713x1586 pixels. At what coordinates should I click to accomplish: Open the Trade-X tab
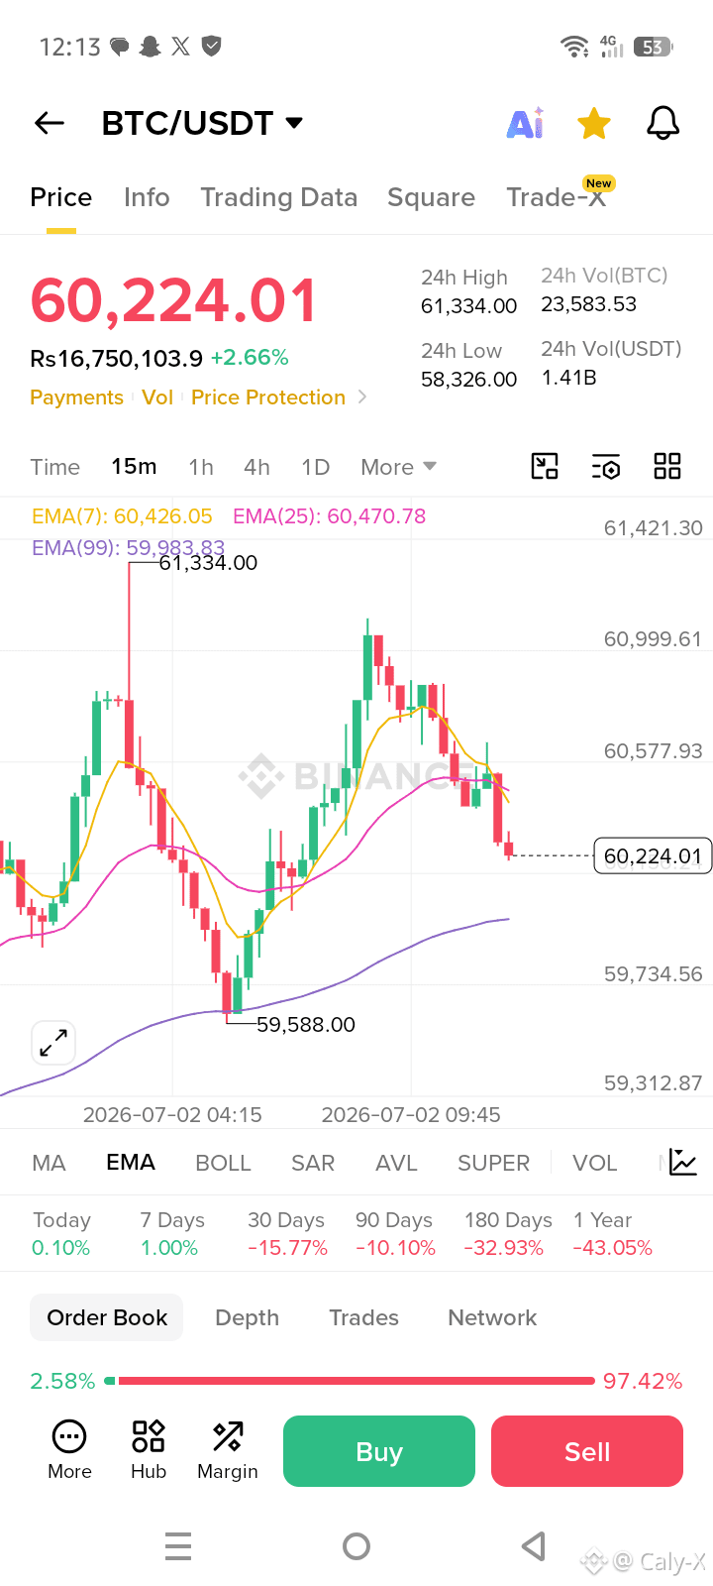(x=557, y=197)
